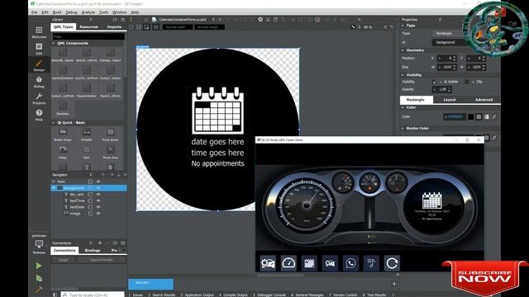Viewport: 529px width, 297px height.
Task: Toggle export checkbox for image
Action: (90, 214)
